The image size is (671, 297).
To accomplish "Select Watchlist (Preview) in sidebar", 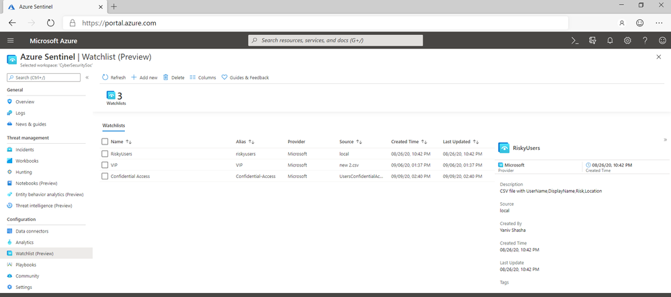I will tap(46, 253).
